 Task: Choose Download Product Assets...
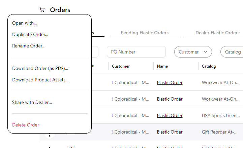click(x=40, y=80)
